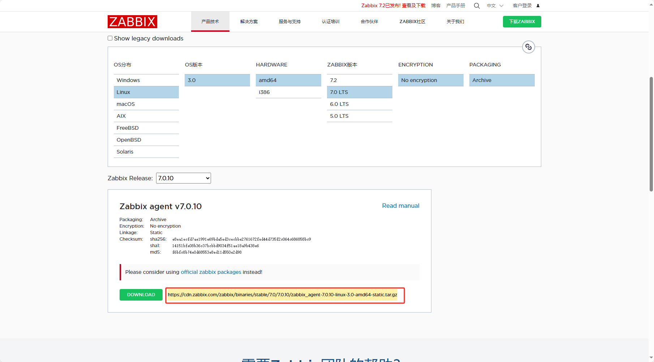Select macOS in OS distribution list

(146, 104)
